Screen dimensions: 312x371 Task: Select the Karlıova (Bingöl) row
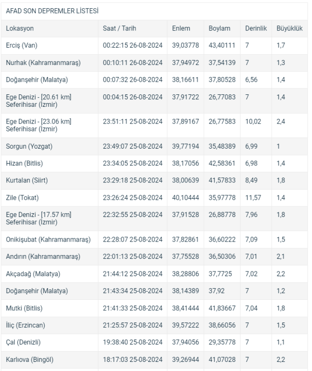click(155, 359)
